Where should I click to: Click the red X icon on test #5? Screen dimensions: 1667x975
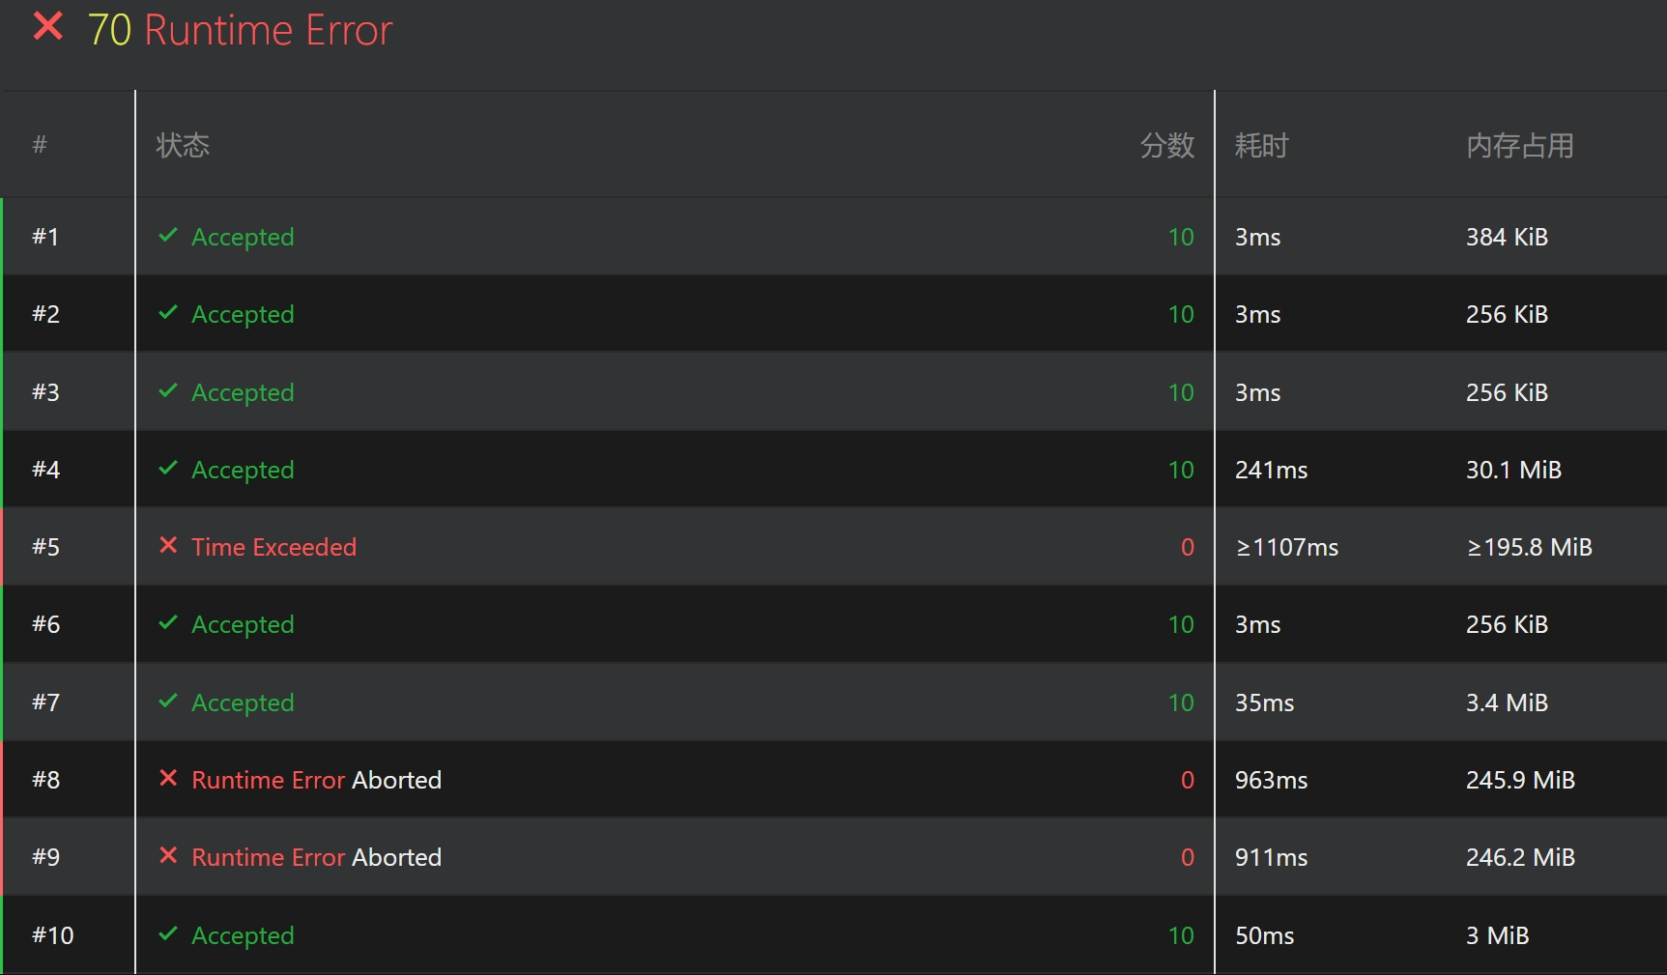tap(168, 545)
